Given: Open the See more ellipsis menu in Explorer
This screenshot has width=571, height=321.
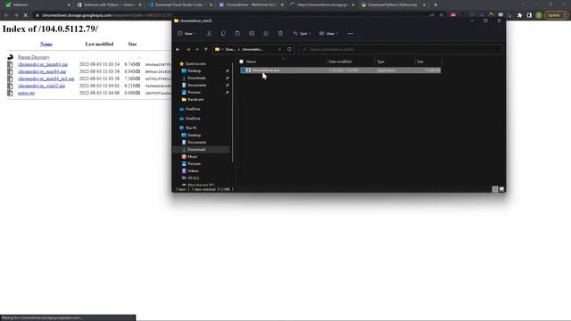Looking at the screenshot, I should pyautogui.click(x=351, y=34).
